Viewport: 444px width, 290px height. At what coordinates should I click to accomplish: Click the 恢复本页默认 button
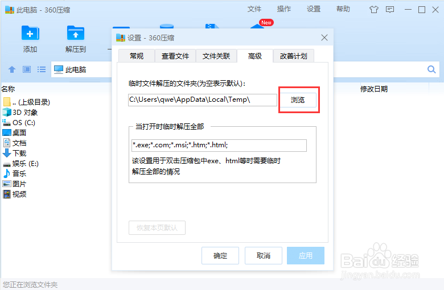coord(157,228)
